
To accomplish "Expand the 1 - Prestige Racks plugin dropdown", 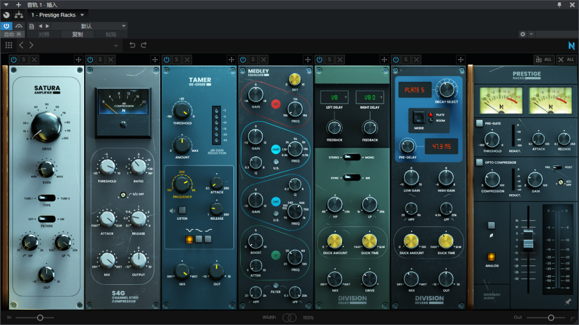I will (x=82, y=15).
